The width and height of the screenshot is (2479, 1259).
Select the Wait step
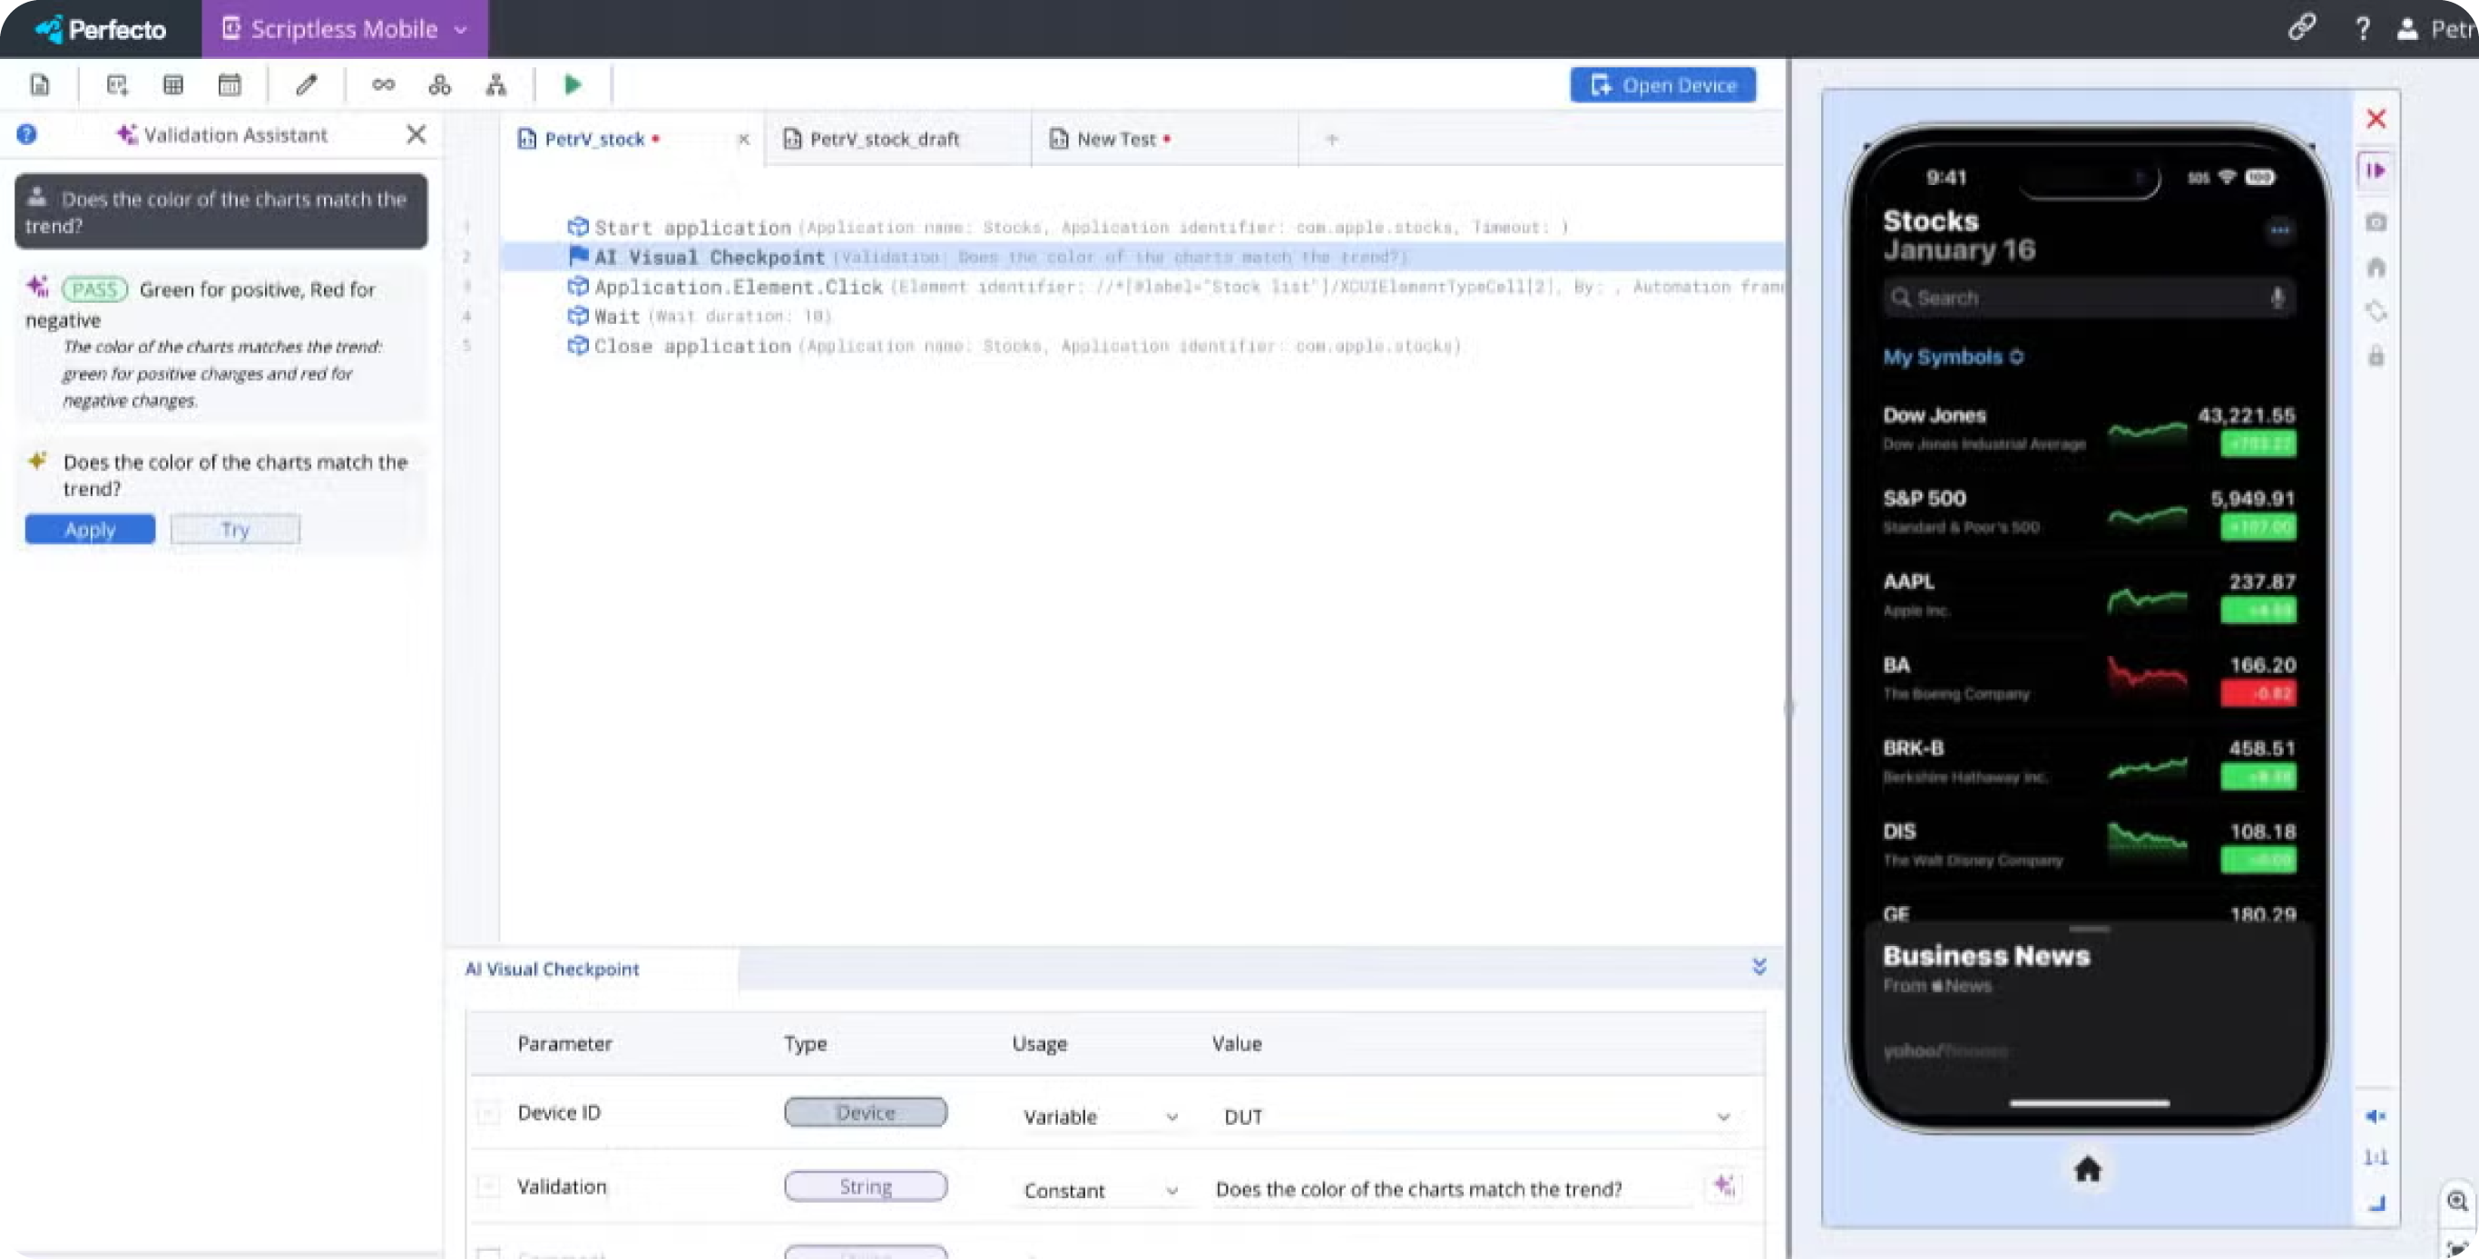pyautogui.click(x=1142, y=317)
